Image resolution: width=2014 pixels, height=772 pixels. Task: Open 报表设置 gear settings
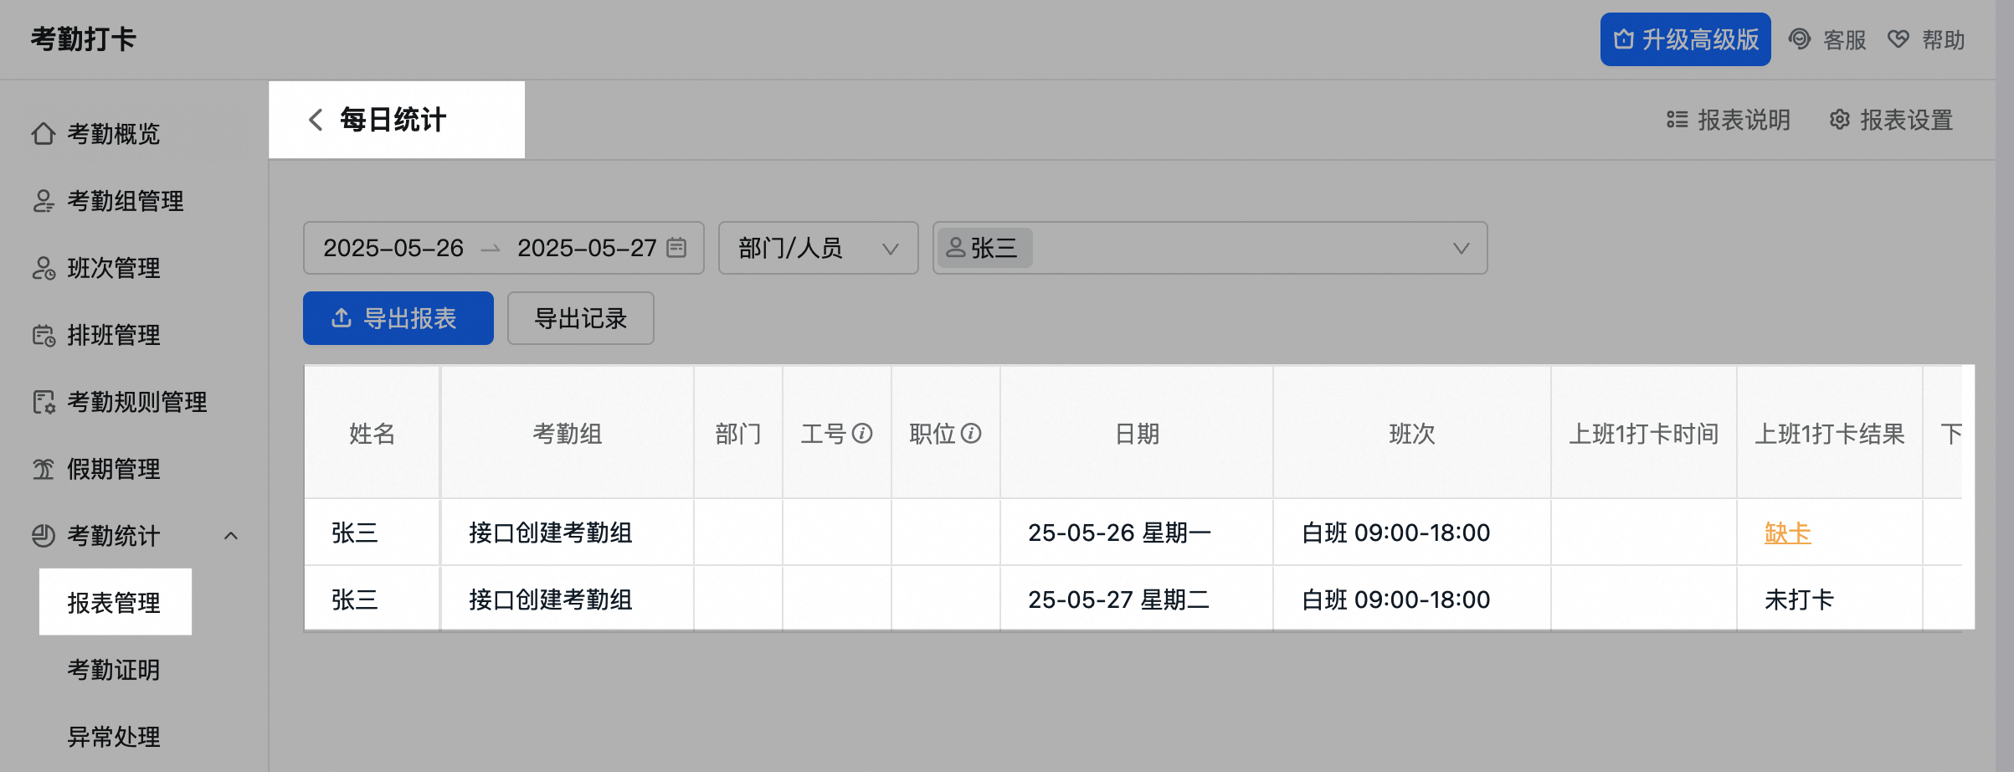1839,120
